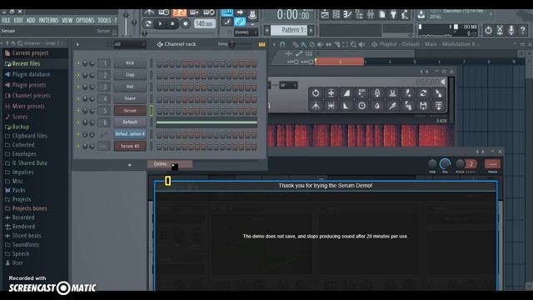Click the one-click audio recording microphone icon
The width and height of the screenshot is (533, 300).
[x=511, y=30]
